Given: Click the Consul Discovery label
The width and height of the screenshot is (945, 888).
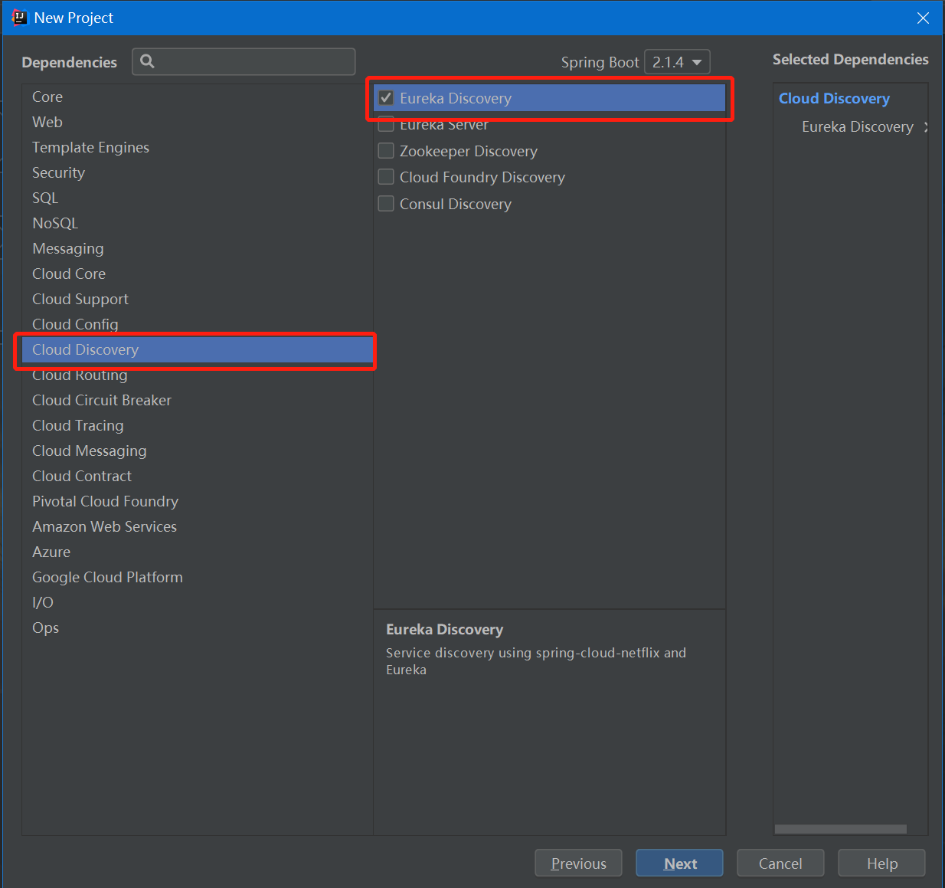Looking at the screenshot, I should coord(456,204).
